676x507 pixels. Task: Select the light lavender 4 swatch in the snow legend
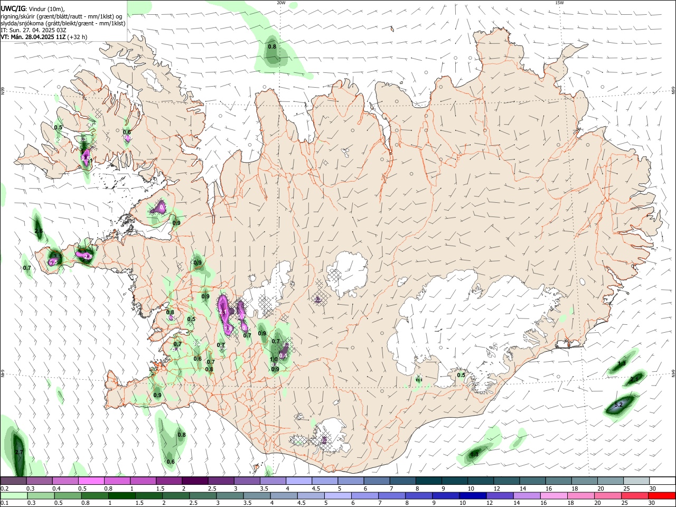click(x=298, y=481)
